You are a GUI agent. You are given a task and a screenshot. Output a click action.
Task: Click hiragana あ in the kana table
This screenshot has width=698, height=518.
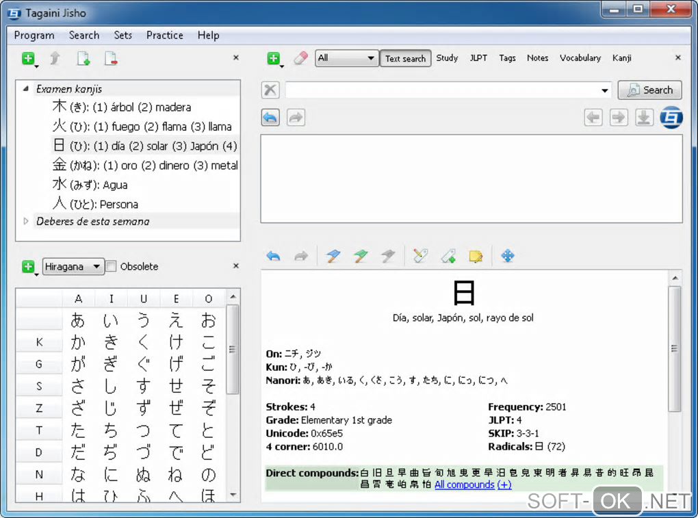(78, 320)
